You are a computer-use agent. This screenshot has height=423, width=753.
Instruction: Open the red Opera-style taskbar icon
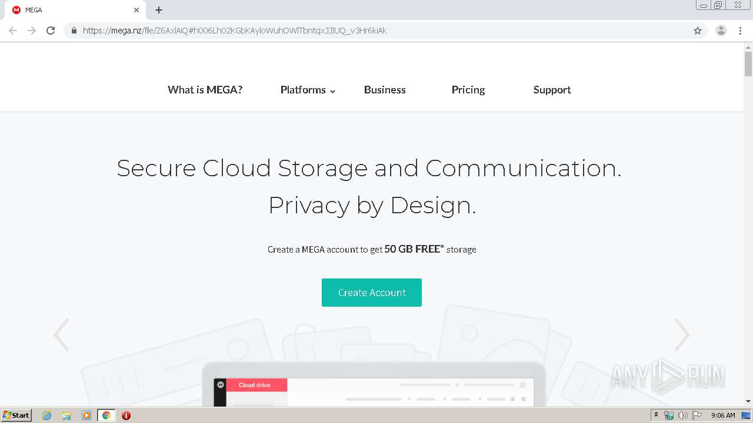pos(126,415)
